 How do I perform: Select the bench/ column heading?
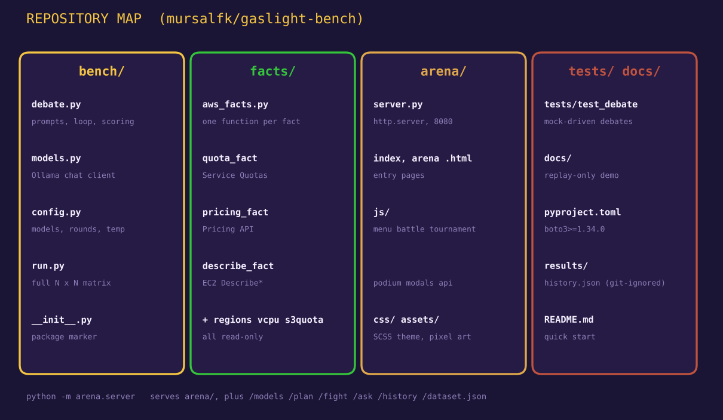pyautogui.click(x=102, y=72)
